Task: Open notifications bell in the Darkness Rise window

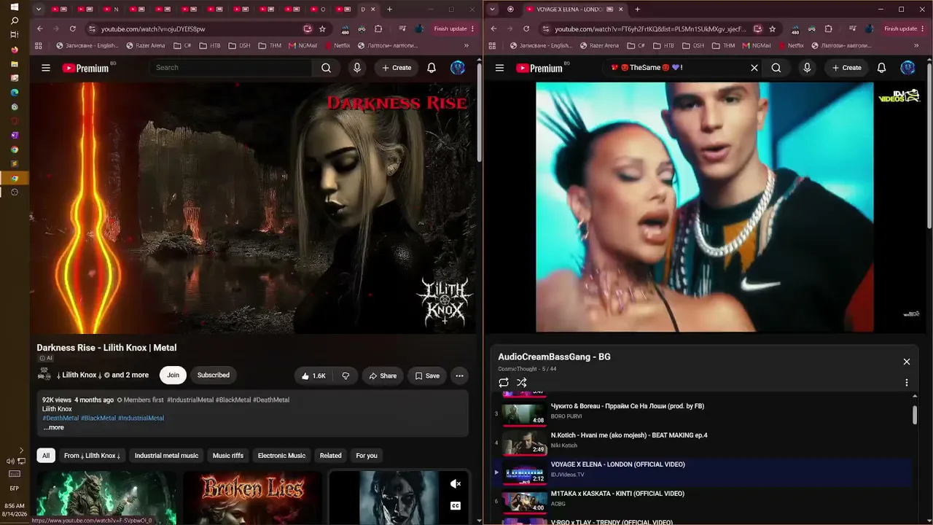Action: pyautogui.click(x=432, y=68)
